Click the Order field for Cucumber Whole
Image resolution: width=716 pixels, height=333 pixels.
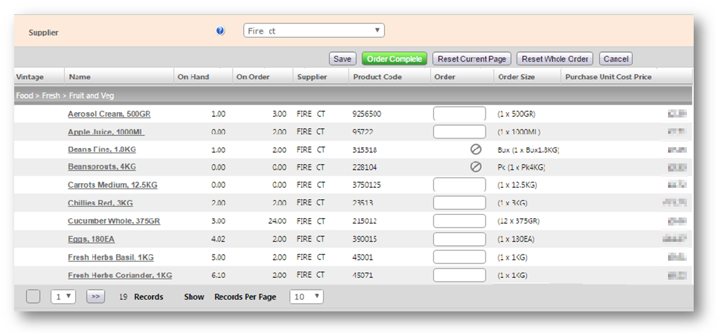[x=459, y=222]
